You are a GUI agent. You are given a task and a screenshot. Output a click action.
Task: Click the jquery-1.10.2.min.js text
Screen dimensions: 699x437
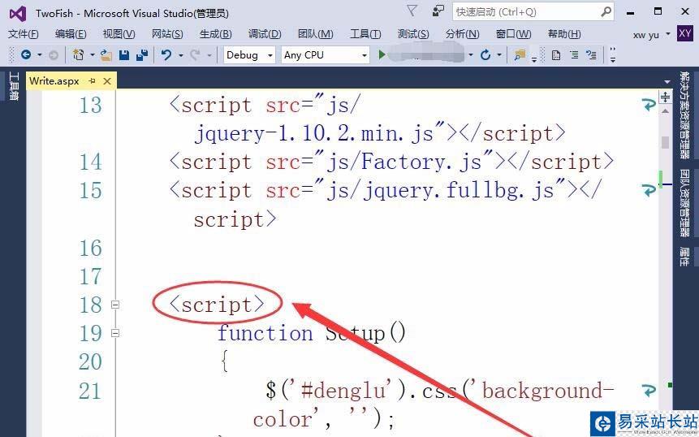[314, 133]
